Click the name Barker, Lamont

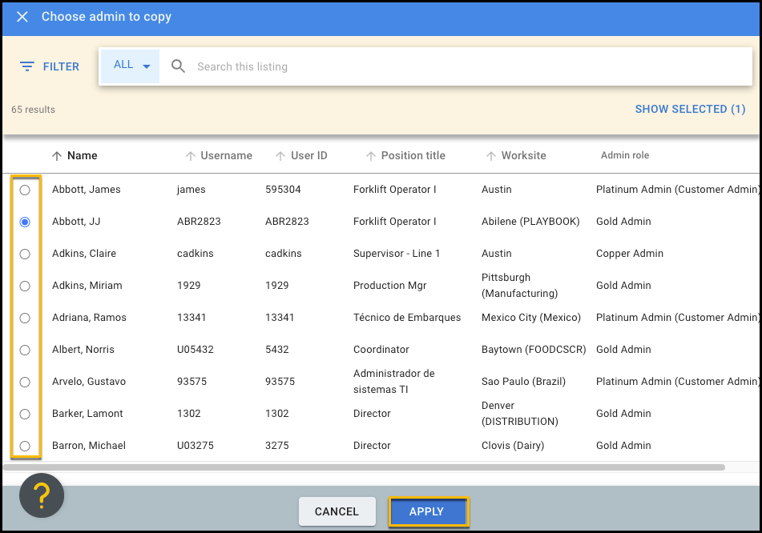point(87,414)
